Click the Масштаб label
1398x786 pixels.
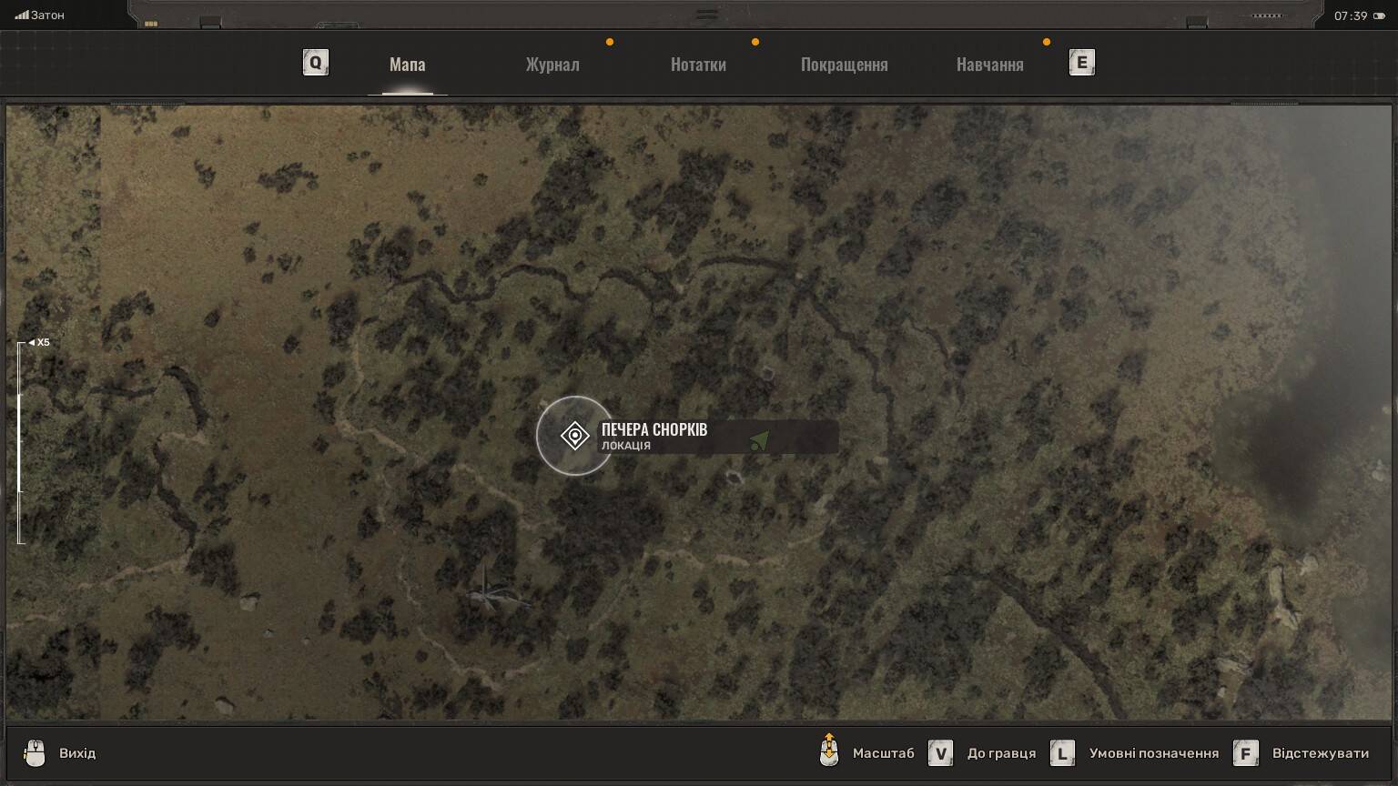[x=883, y=753]
